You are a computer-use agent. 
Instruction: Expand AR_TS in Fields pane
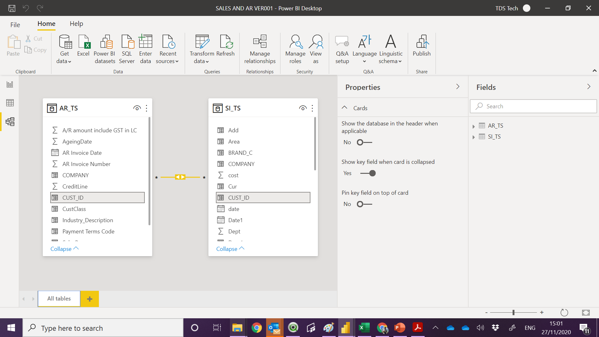click(x=474, y=126)
